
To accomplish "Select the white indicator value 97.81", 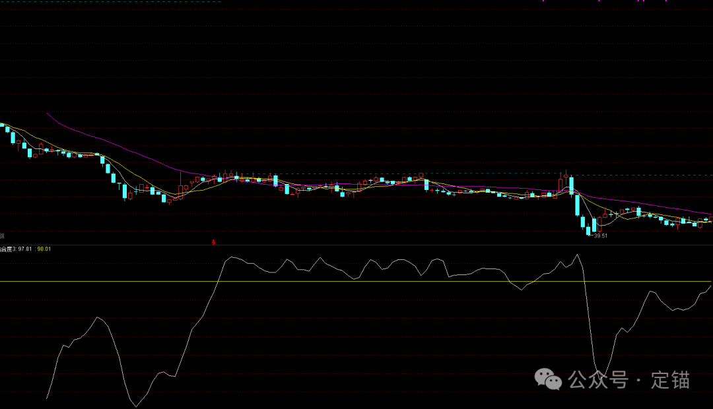I will point(25,249).
